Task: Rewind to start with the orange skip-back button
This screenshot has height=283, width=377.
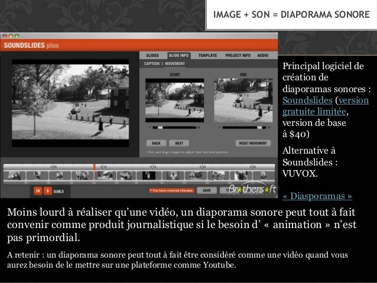Action: (38, 191)
